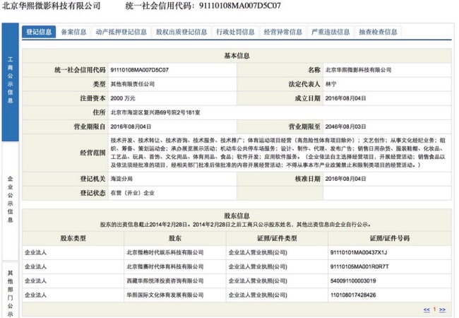Select page number 1 in pagination

pyautogui.click(x=434, y=310)
